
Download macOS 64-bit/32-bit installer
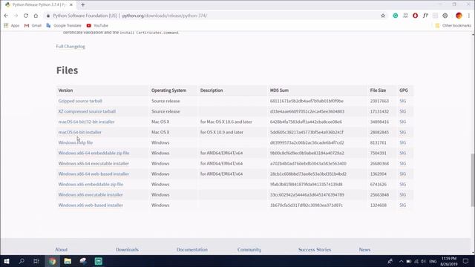click(x=86, y=122)
